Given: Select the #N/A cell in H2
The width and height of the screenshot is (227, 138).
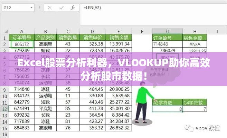Looking at the screenshot, I should pos(195,44).
